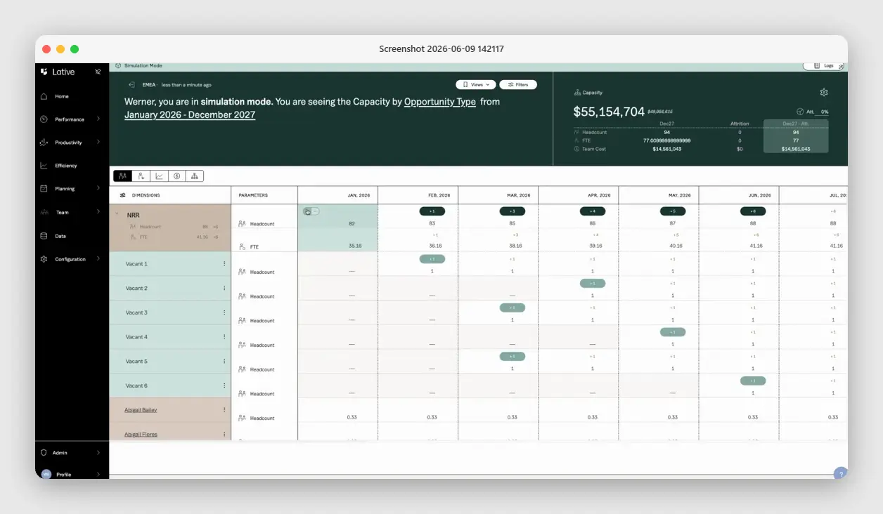The image size is (883, 514).
Task: Open the Vacant 2 options menu
Action: click(224, 289)
